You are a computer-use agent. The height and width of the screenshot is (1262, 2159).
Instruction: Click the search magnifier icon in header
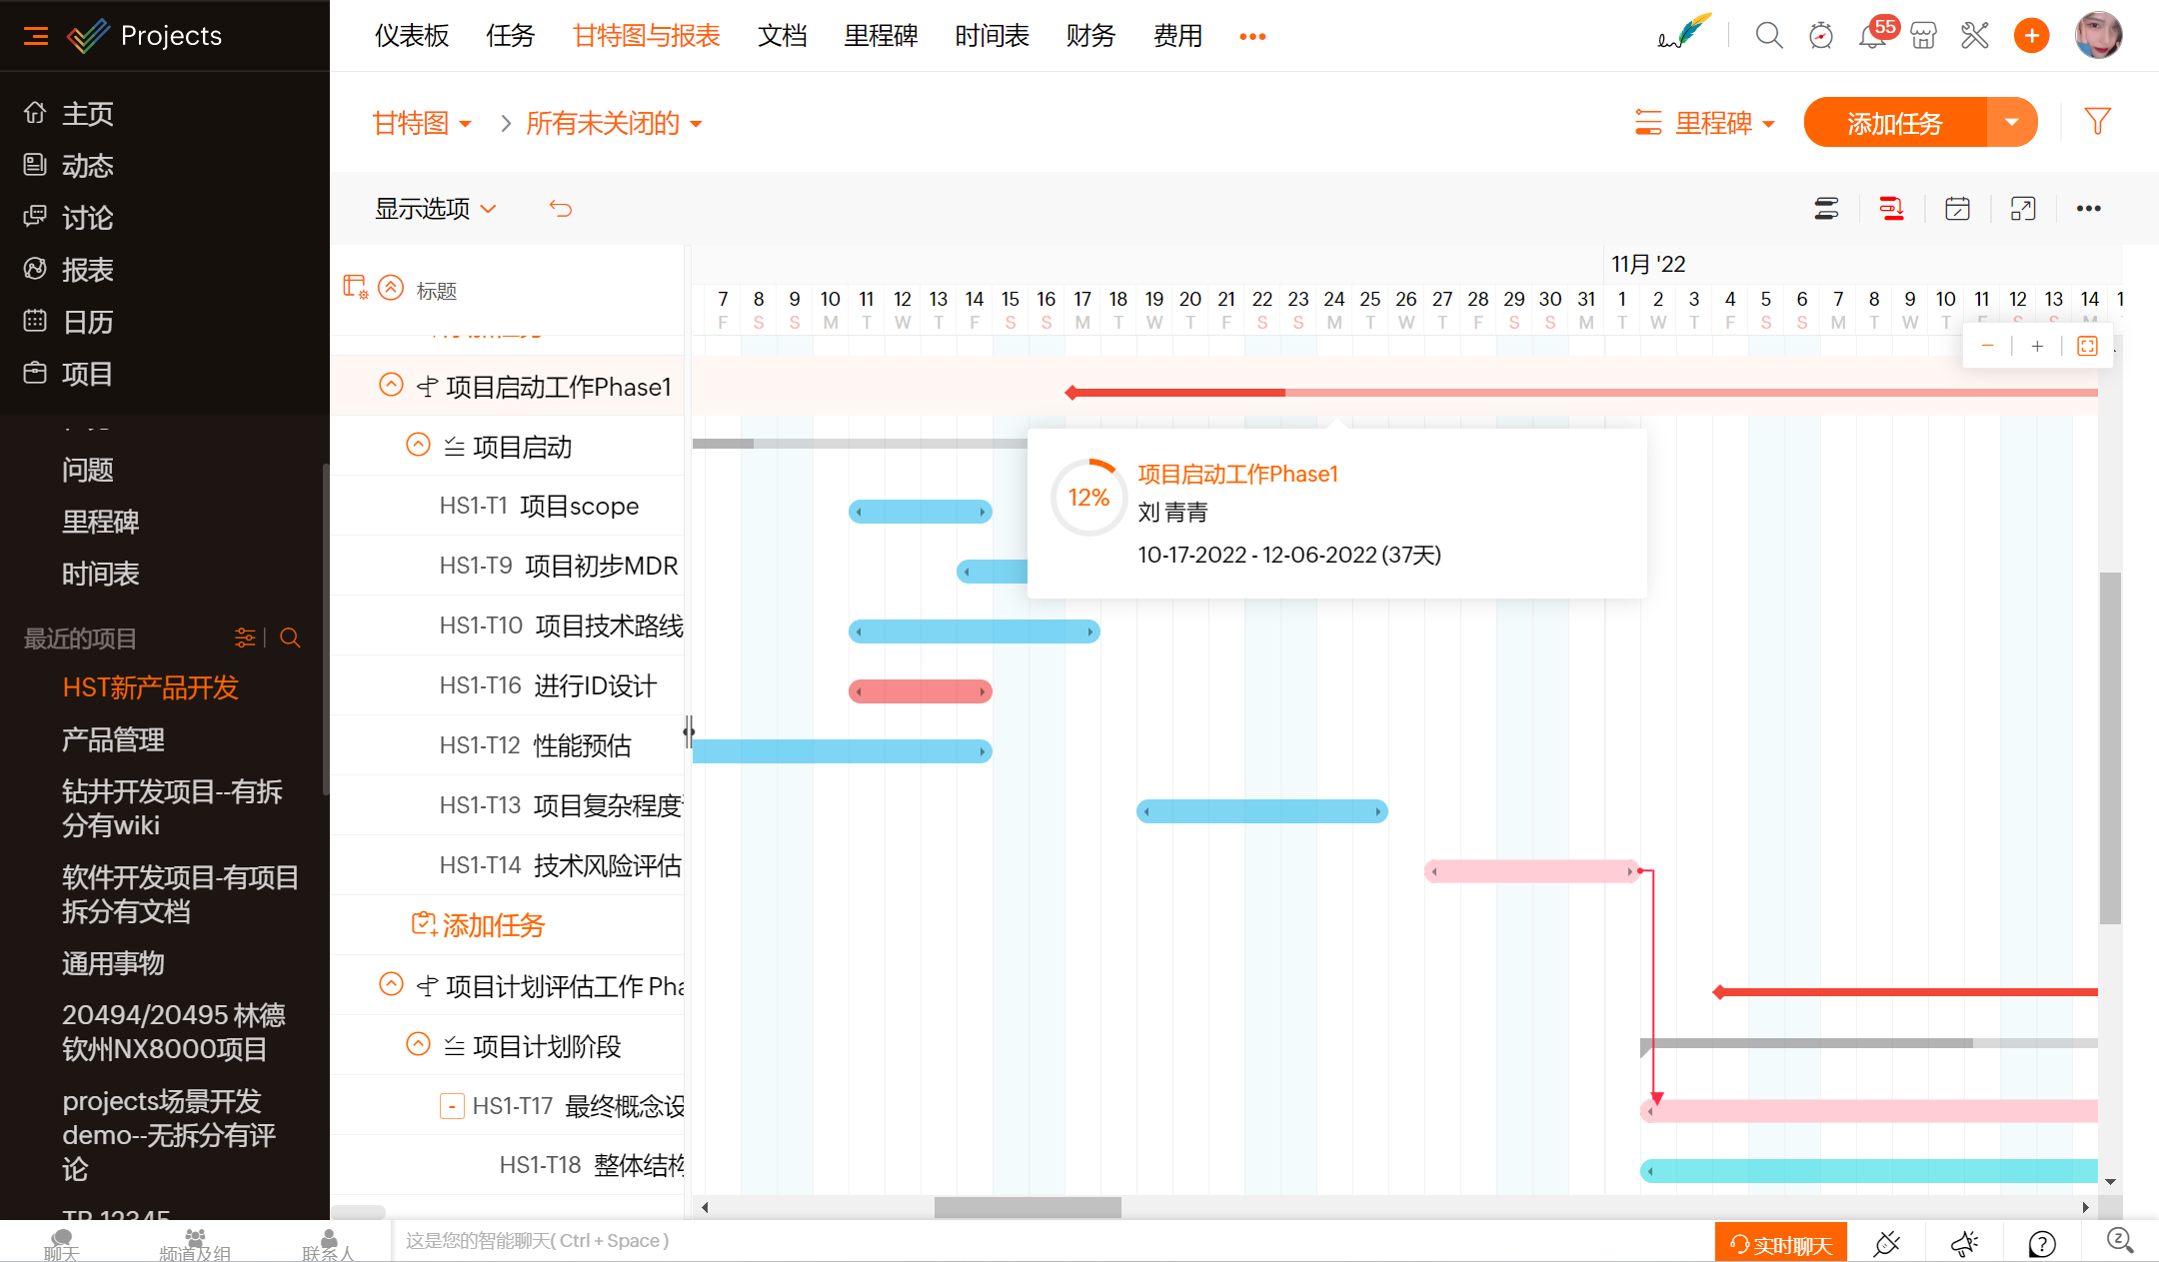pos(1768,36)
